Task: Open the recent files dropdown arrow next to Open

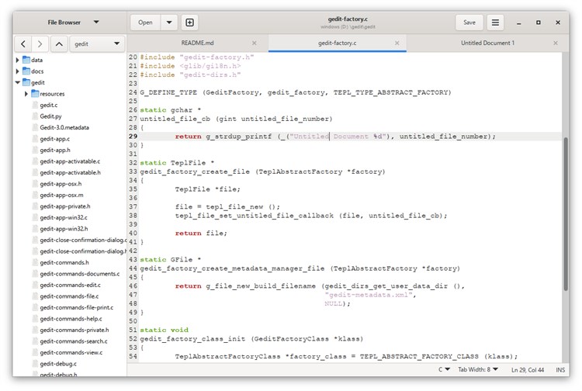Action: coord(169,22)
